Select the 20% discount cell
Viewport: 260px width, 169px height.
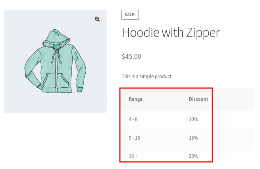[193, 156]
